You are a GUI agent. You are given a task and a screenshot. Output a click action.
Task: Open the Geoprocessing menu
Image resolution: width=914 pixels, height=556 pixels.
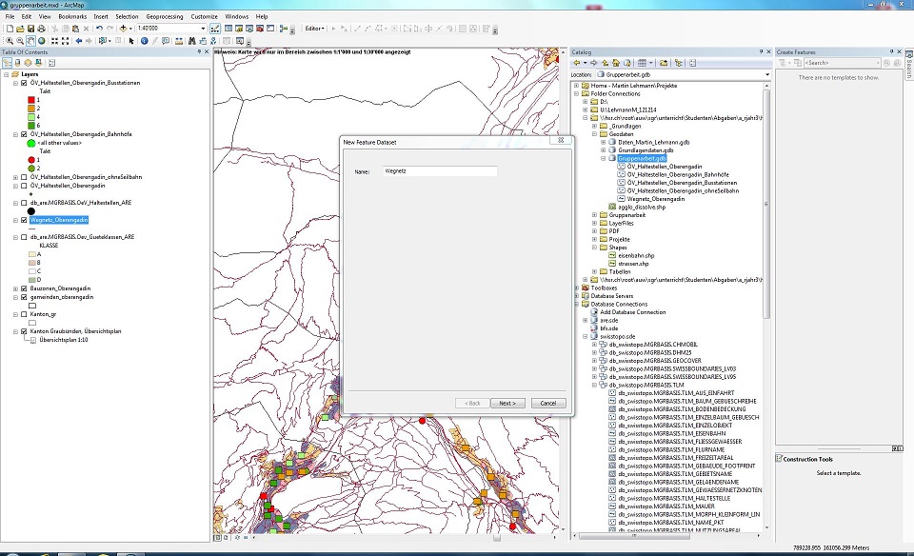pyautogui.click(x=164, y=16)
